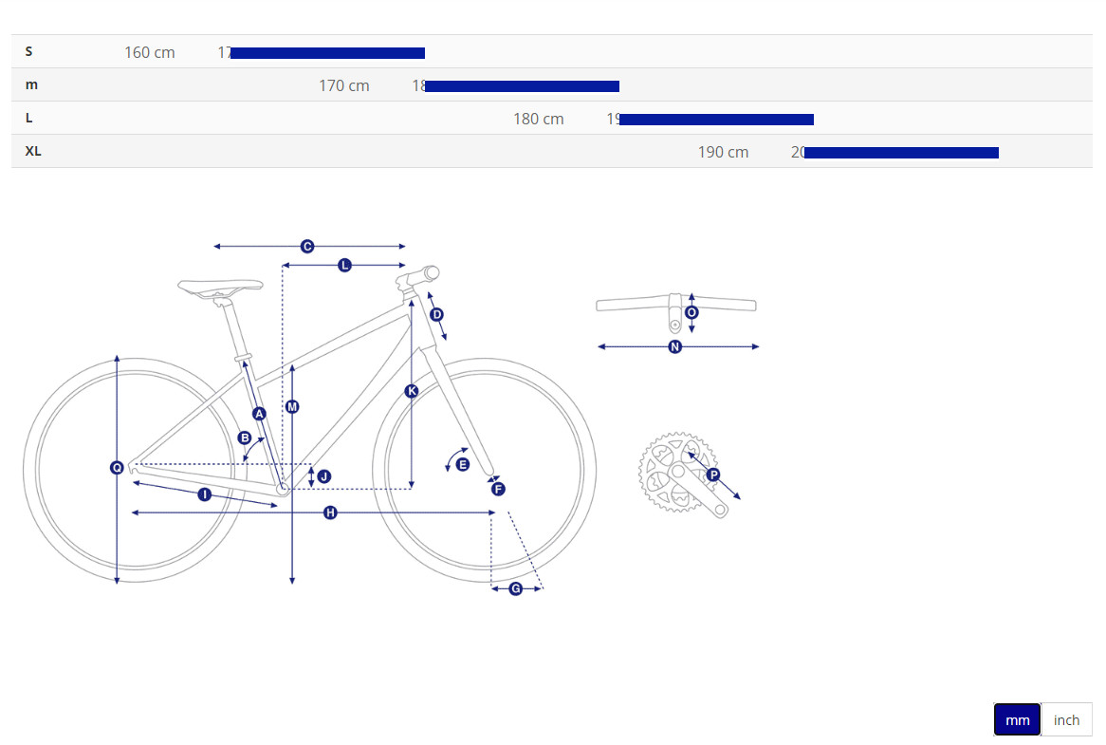This screenshot has width=1106, height=745.
Task: Click the A seat tube marker
Action: [259, 413]
